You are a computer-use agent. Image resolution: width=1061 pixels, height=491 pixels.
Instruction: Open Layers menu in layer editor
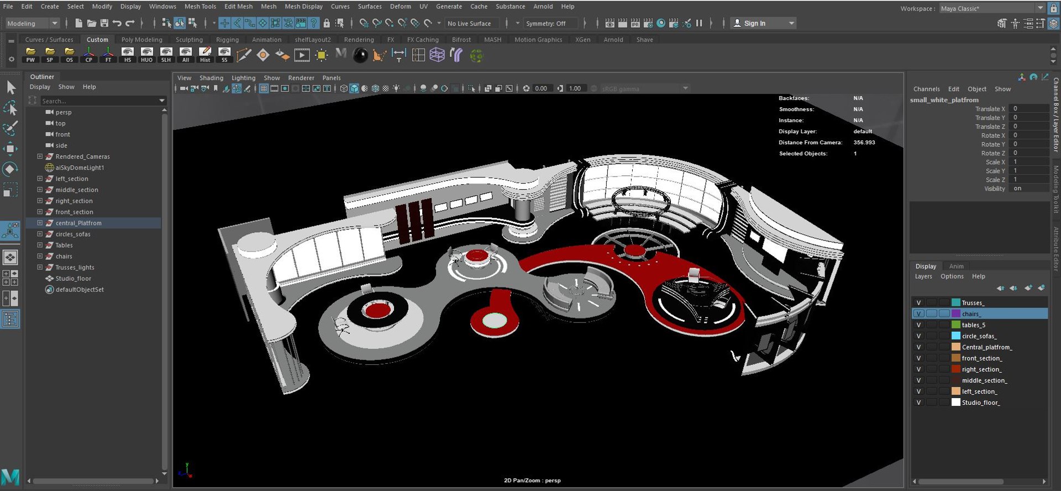pyautogui.click(x=923, y=276)
